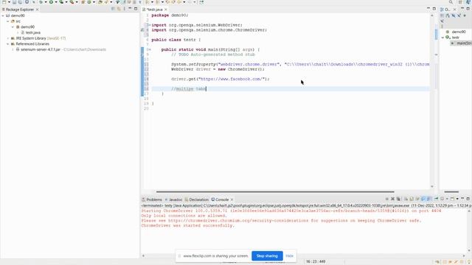The width and height of the screenshot is (472, 265).
Task: Click the New file toolbar icon
Action: click(x=4, y=2)
